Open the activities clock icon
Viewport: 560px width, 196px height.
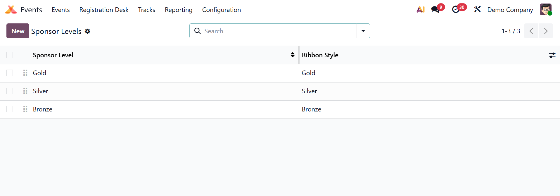(456, 10)
